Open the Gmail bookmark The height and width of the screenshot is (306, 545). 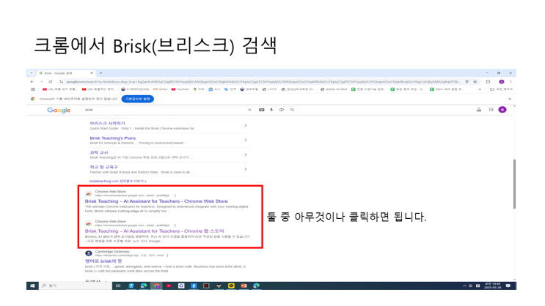coord(160,89)
